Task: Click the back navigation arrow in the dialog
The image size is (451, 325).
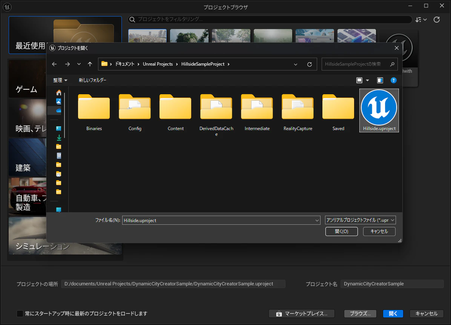Action: click(x=54, y=64)
